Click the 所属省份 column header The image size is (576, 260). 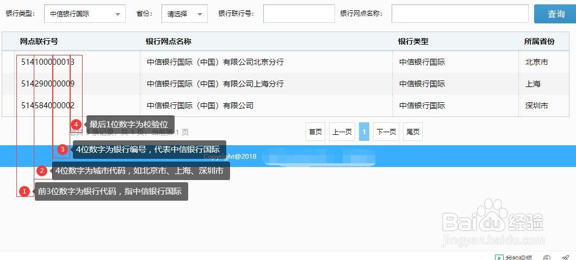539,41
